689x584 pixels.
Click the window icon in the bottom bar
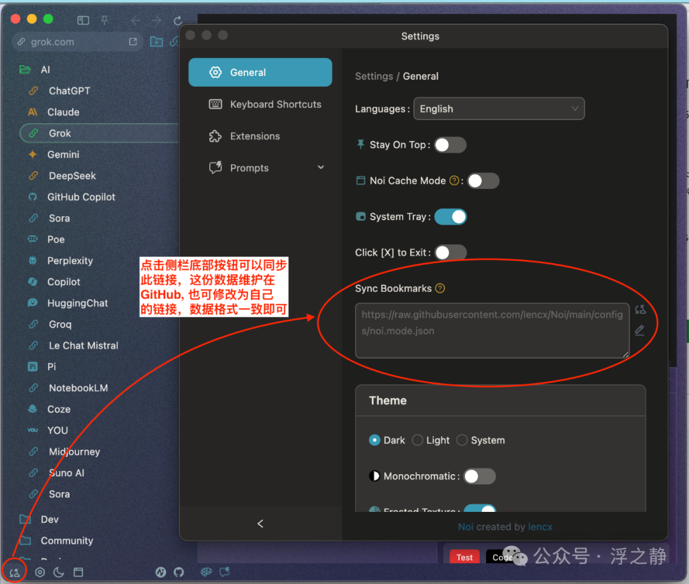78,572
